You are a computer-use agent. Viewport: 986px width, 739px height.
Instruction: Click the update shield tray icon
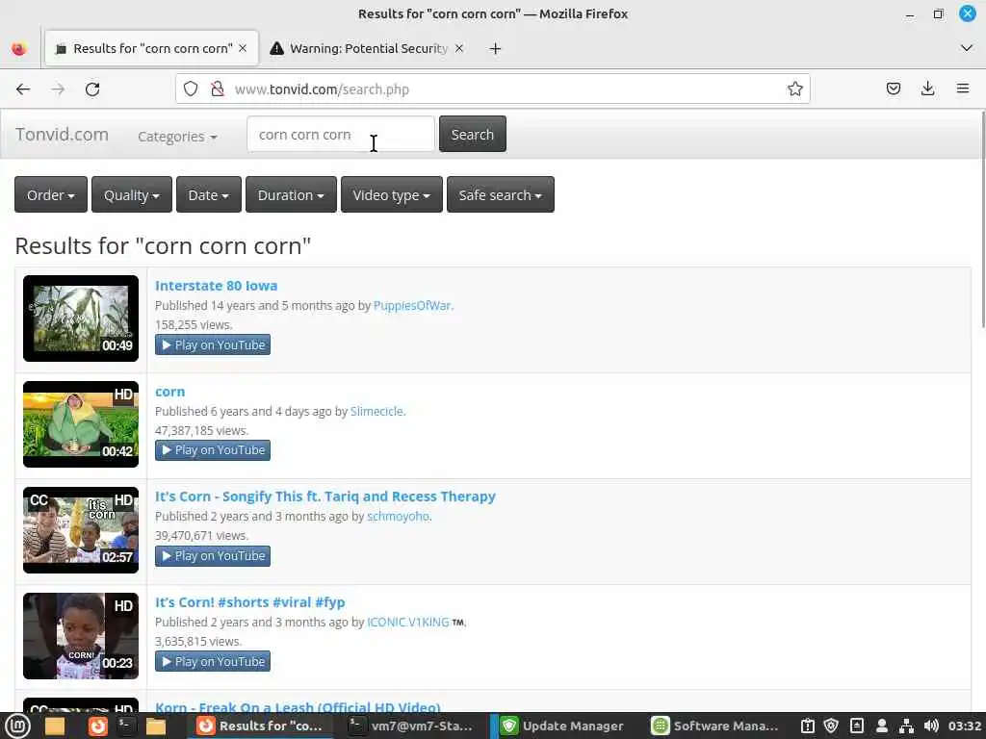(x=831, y=726)
